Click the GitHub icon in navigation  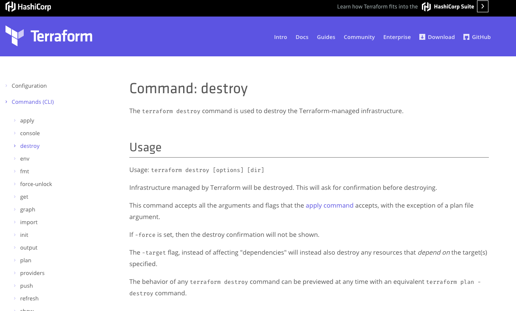pos(466,37)
